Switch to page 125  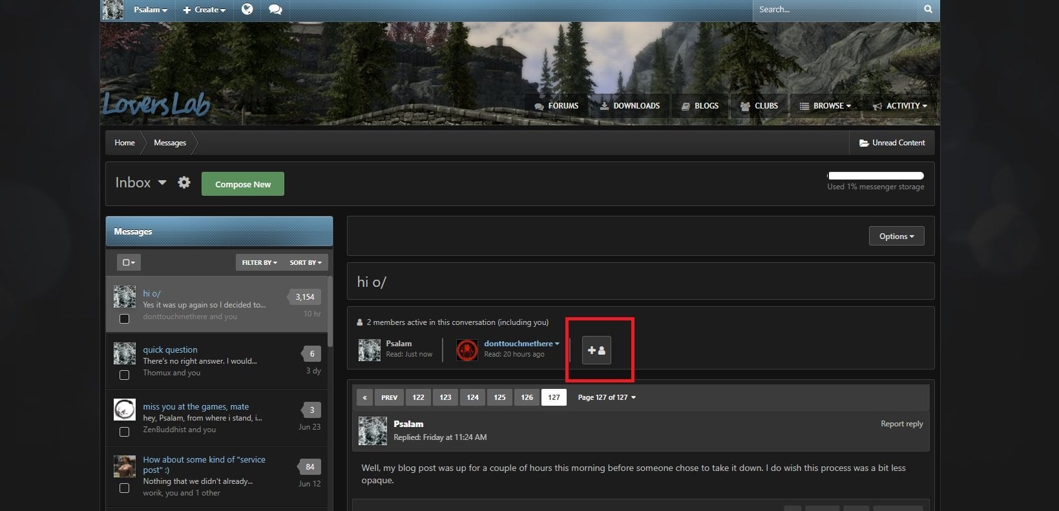pyautogui.click(x=500, y=397)
